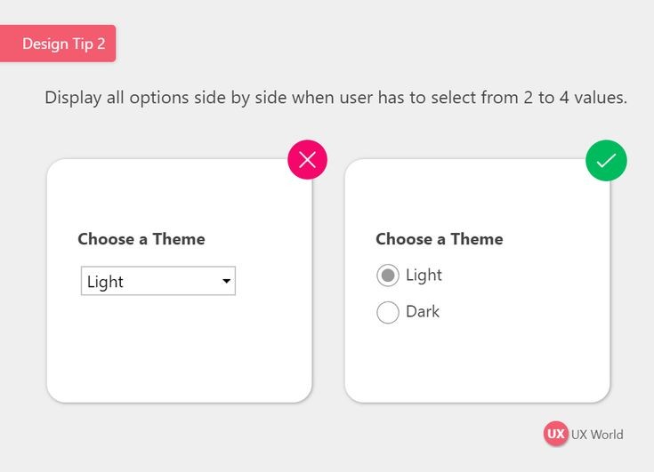Click the UX World text

pyautogui.click(x=597, y=435)
